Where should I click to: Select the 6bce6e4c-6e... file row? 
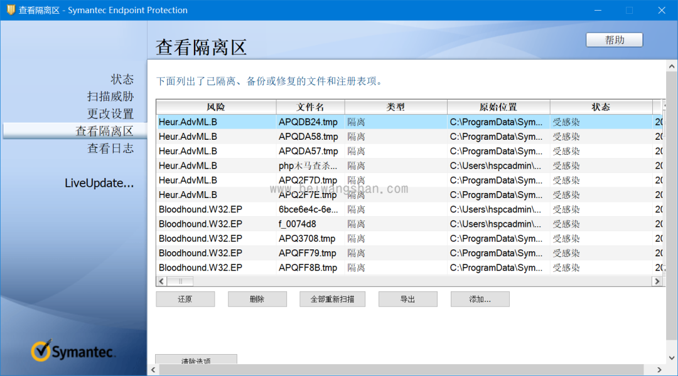(x=409, y=209)
